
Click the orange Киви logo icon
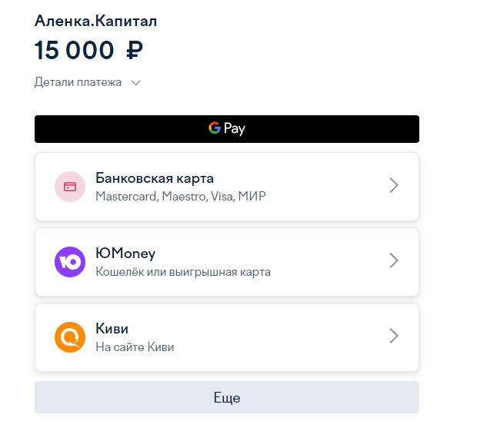coord(70,337)
